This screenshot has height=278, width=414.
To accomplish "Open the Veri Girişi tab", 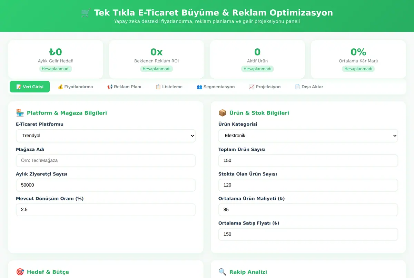I will point(30,87).
